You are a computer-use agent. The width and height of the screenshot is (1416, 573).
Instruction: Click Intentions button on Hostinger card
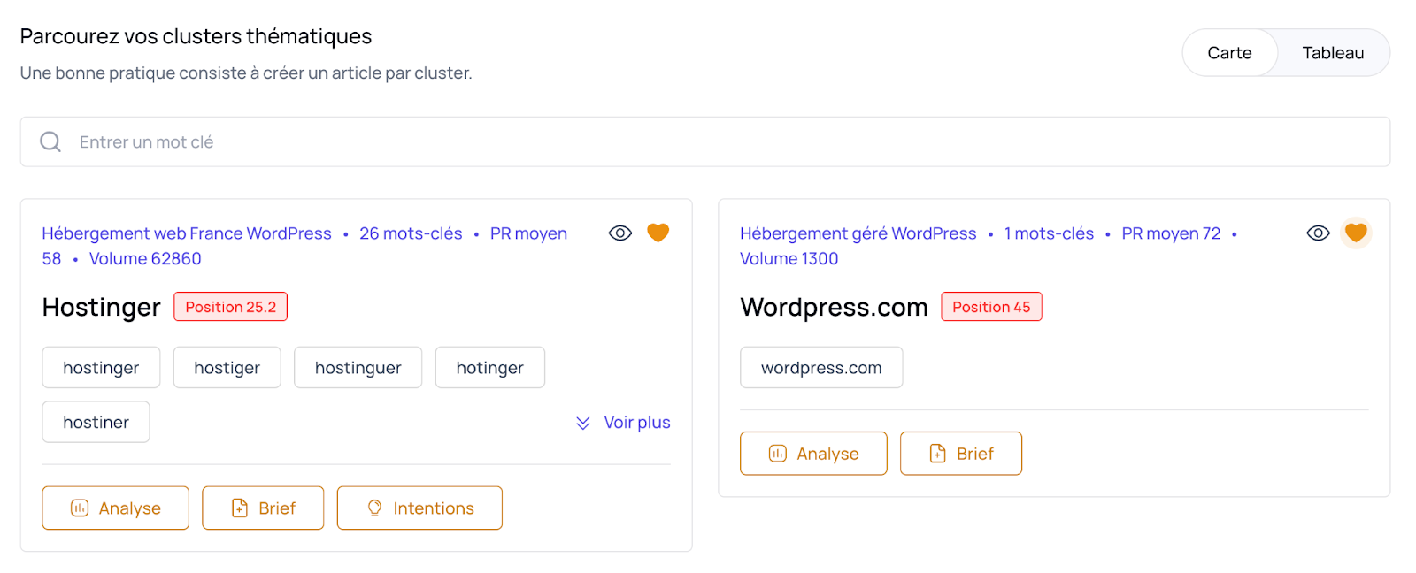pos(419,508)
